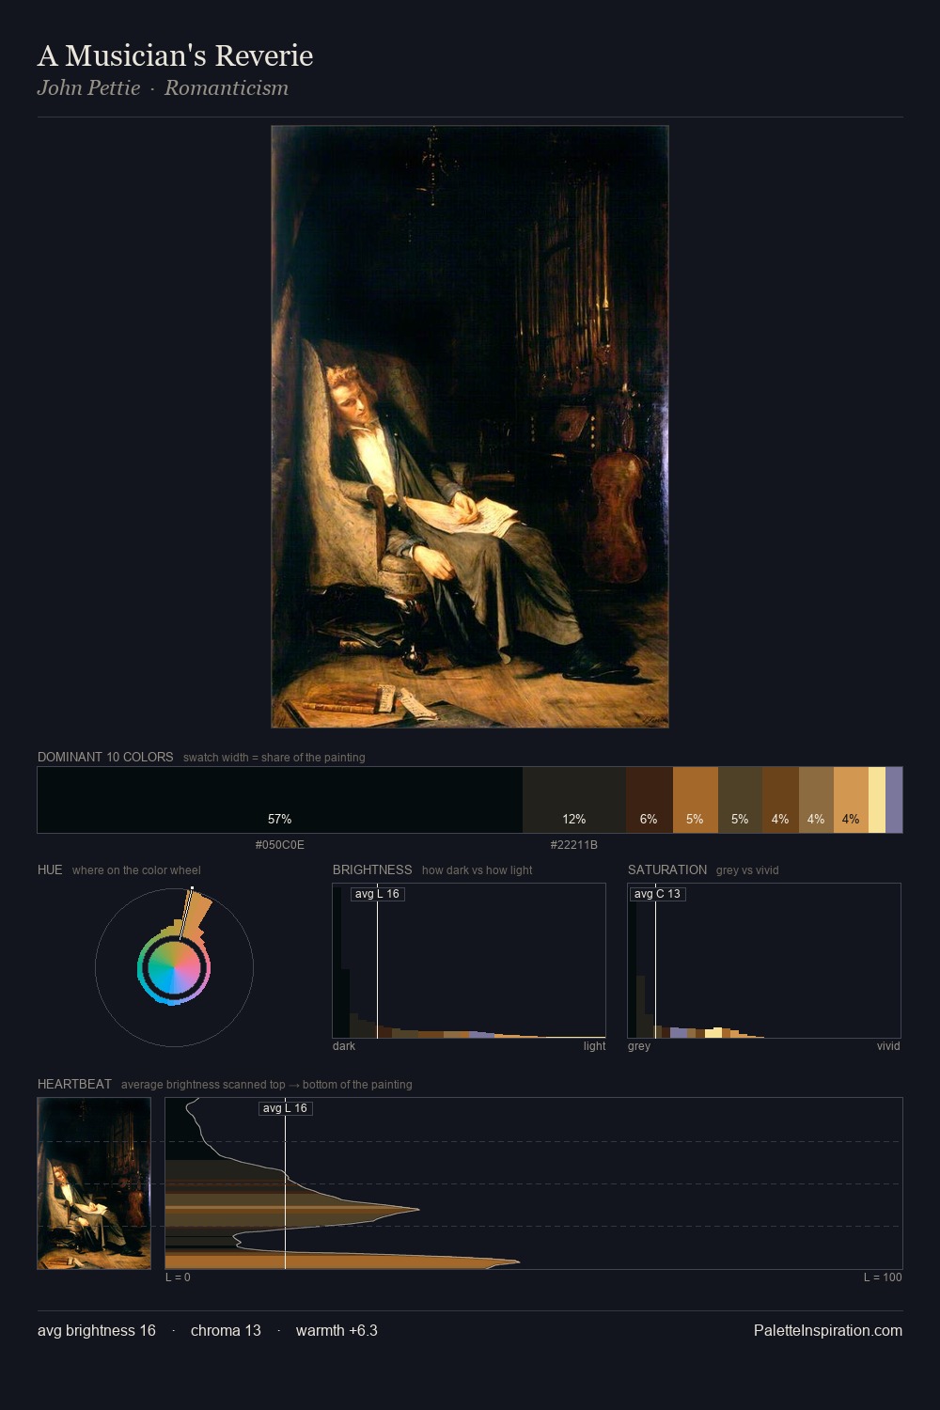Click the artist name John Pettie

click(88, 87)
